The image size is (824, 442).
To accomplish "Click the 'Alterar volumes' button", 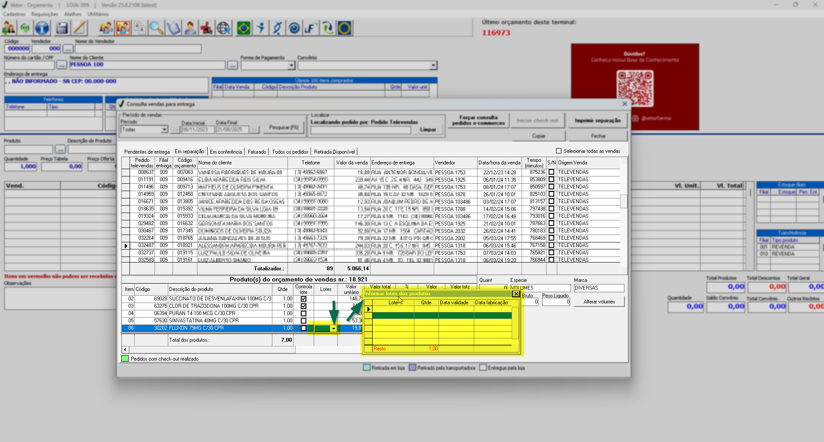I will [x=599, y=302].
